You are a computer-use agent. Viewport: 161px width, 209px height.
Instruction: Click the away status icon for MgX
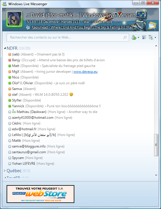tap(10, 72)
